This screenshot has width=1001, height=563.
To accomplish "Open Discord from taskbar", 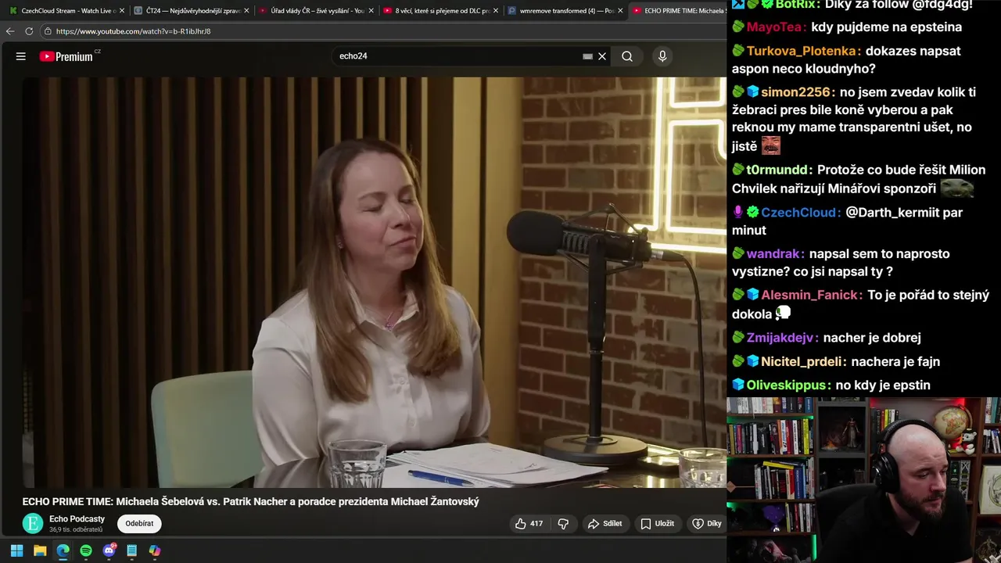I will click(109, 550).
